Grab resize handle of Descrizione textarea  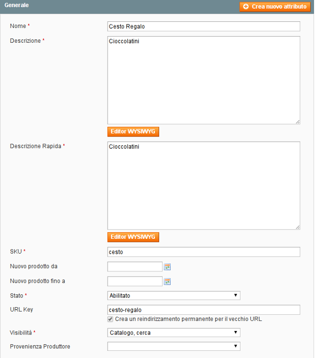[x=297, y=122]
